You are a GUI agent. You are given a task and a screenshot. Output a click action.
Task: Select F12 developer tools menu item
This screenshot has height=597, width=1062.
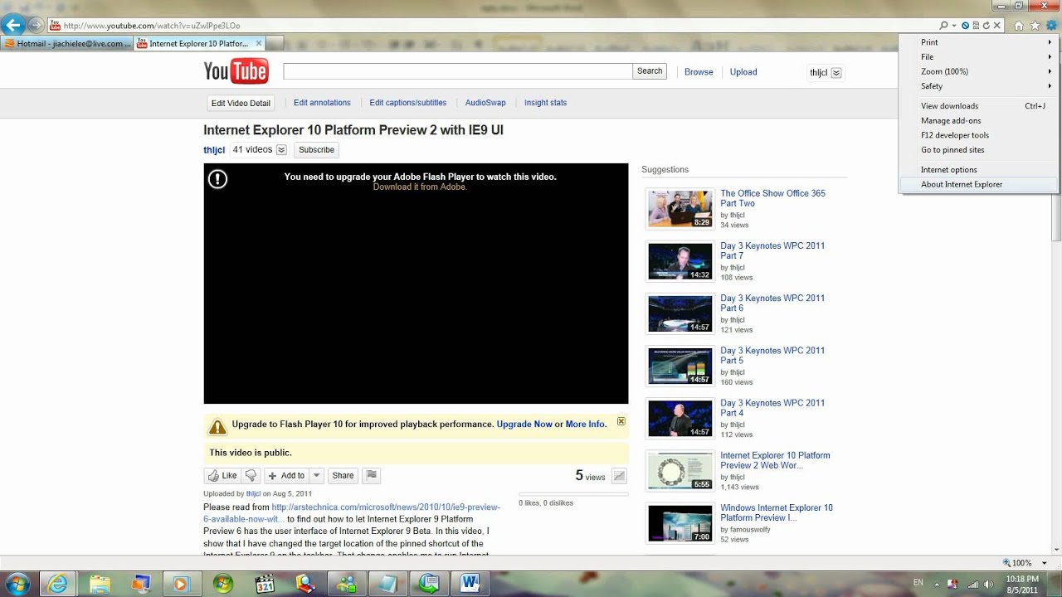[978, 135]
